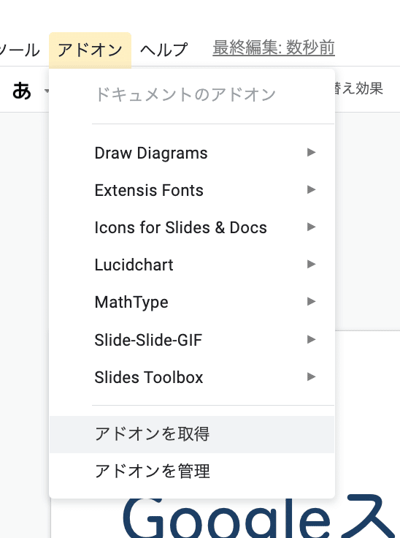The height and width of the screenshot is (538, 400).
Task: Expand the MathType submenu arrow
Action: coord(311,302)
